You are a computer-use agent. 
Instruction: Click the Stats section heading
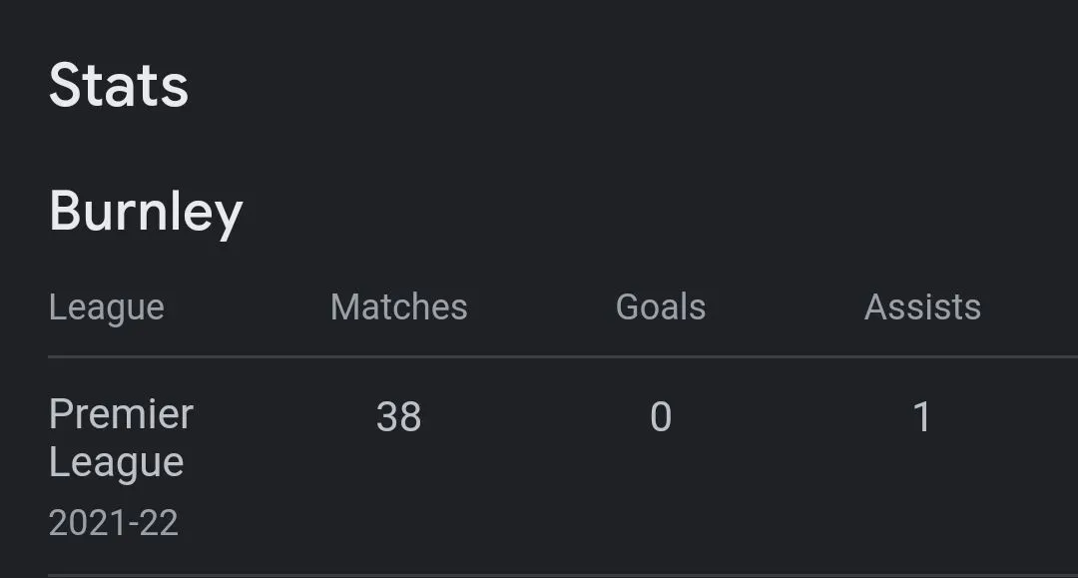click(118, 86)
